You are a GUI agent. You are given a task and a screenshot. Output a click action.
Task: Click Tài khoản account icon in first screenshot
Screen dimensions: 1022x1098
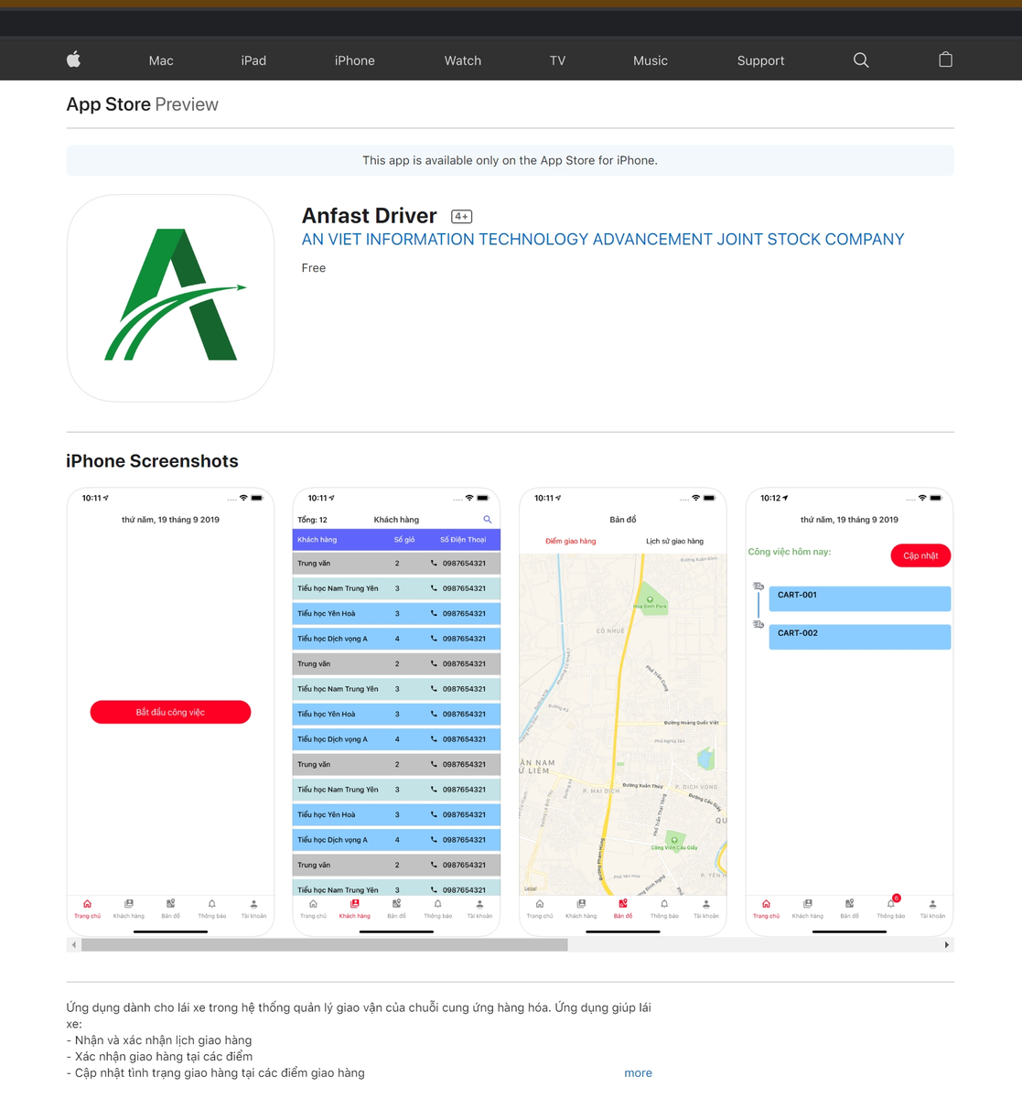(253, 903)
